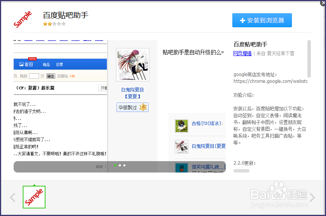Image resolution: width=326 pixels, height=216 pixels.
Task: Click the 古格尔D avatar icon
Action: [182, 126]
